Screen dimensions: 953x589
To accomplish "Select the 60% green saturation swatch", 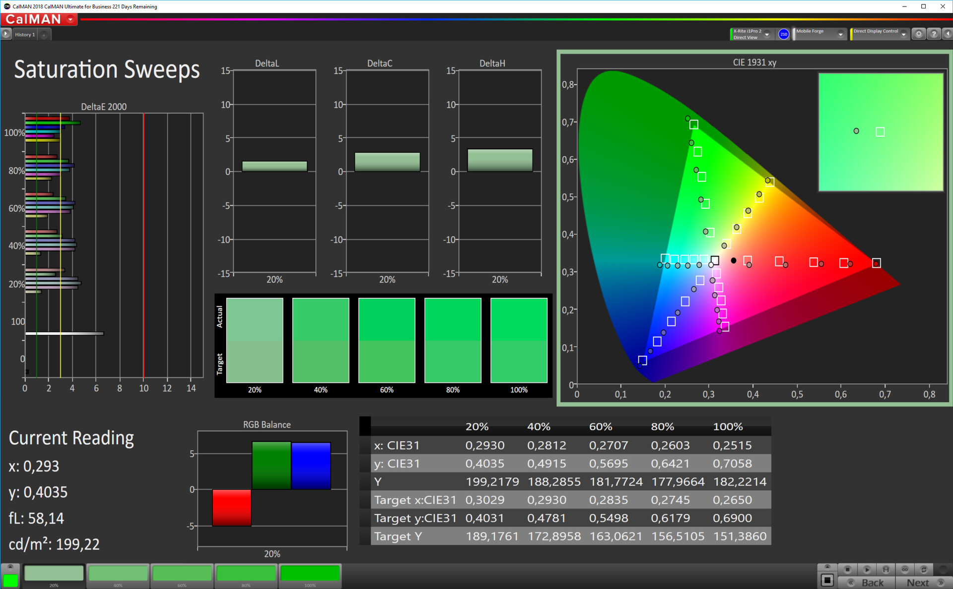I will coord(182,574).
